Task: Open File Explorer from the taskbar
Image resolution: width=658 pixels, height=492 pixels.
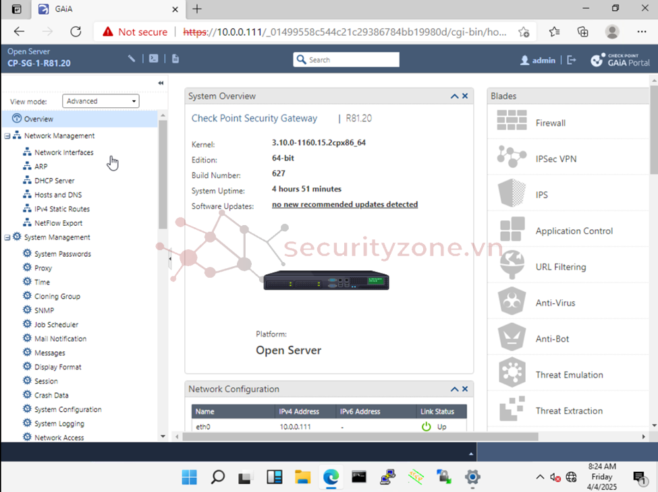Action: pyautogui.click(x=302, y=477)
